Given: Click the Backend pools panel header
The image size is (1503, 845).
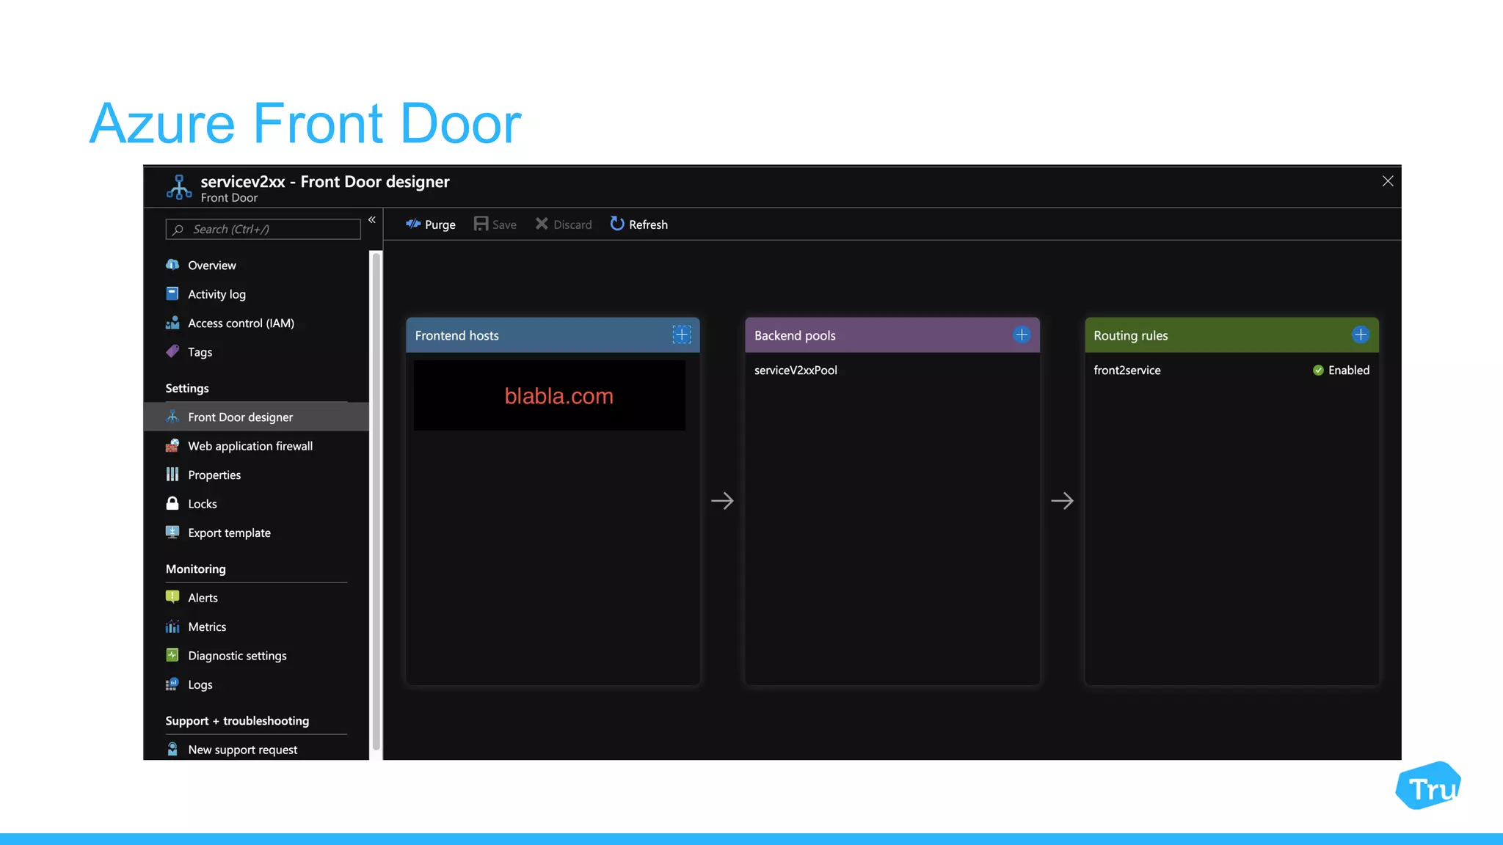Looking at the screenshot, I should pos(892,335).
